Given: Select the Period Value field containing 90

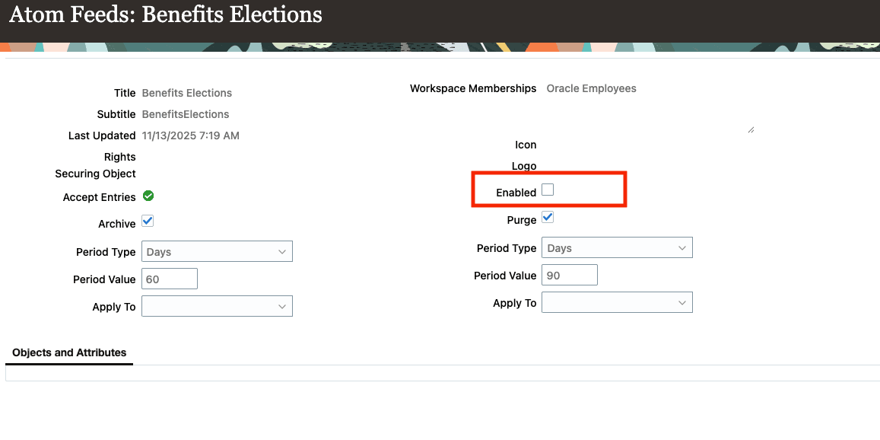Looking at the screenshot, I should pos(569,275).
